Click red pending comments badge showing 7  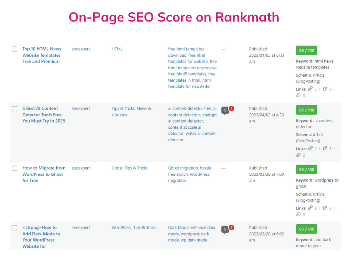[231, 227]
